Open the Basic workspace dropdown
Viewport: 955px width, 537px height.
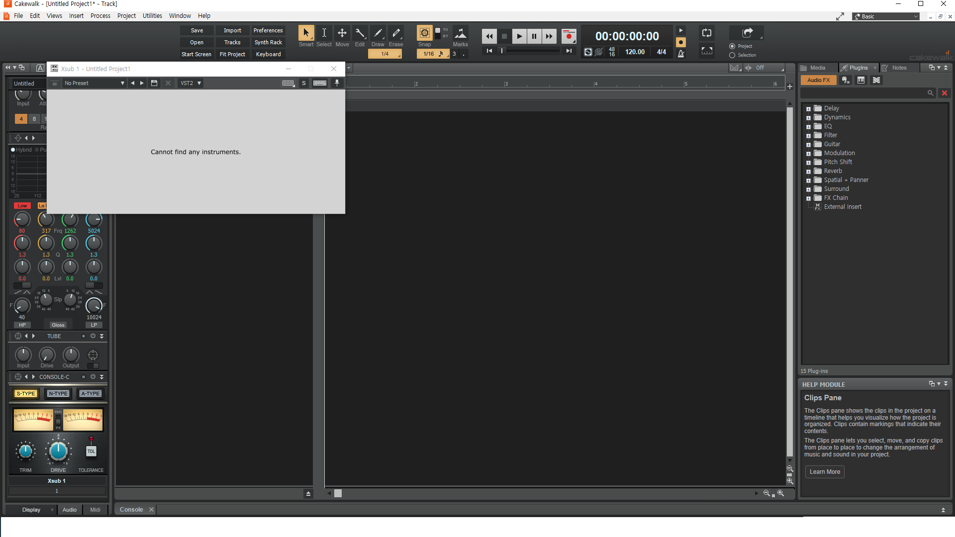(887, 16)
